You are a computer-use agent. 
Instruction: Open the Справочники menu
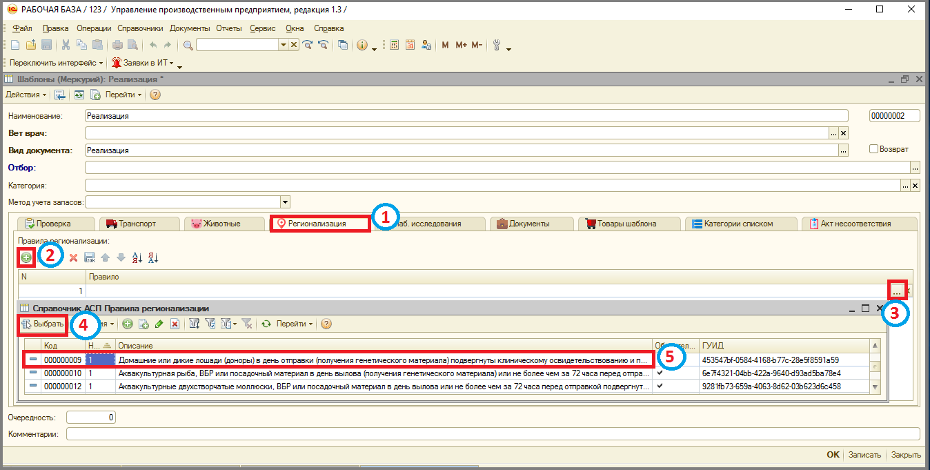tap(140, 28)
